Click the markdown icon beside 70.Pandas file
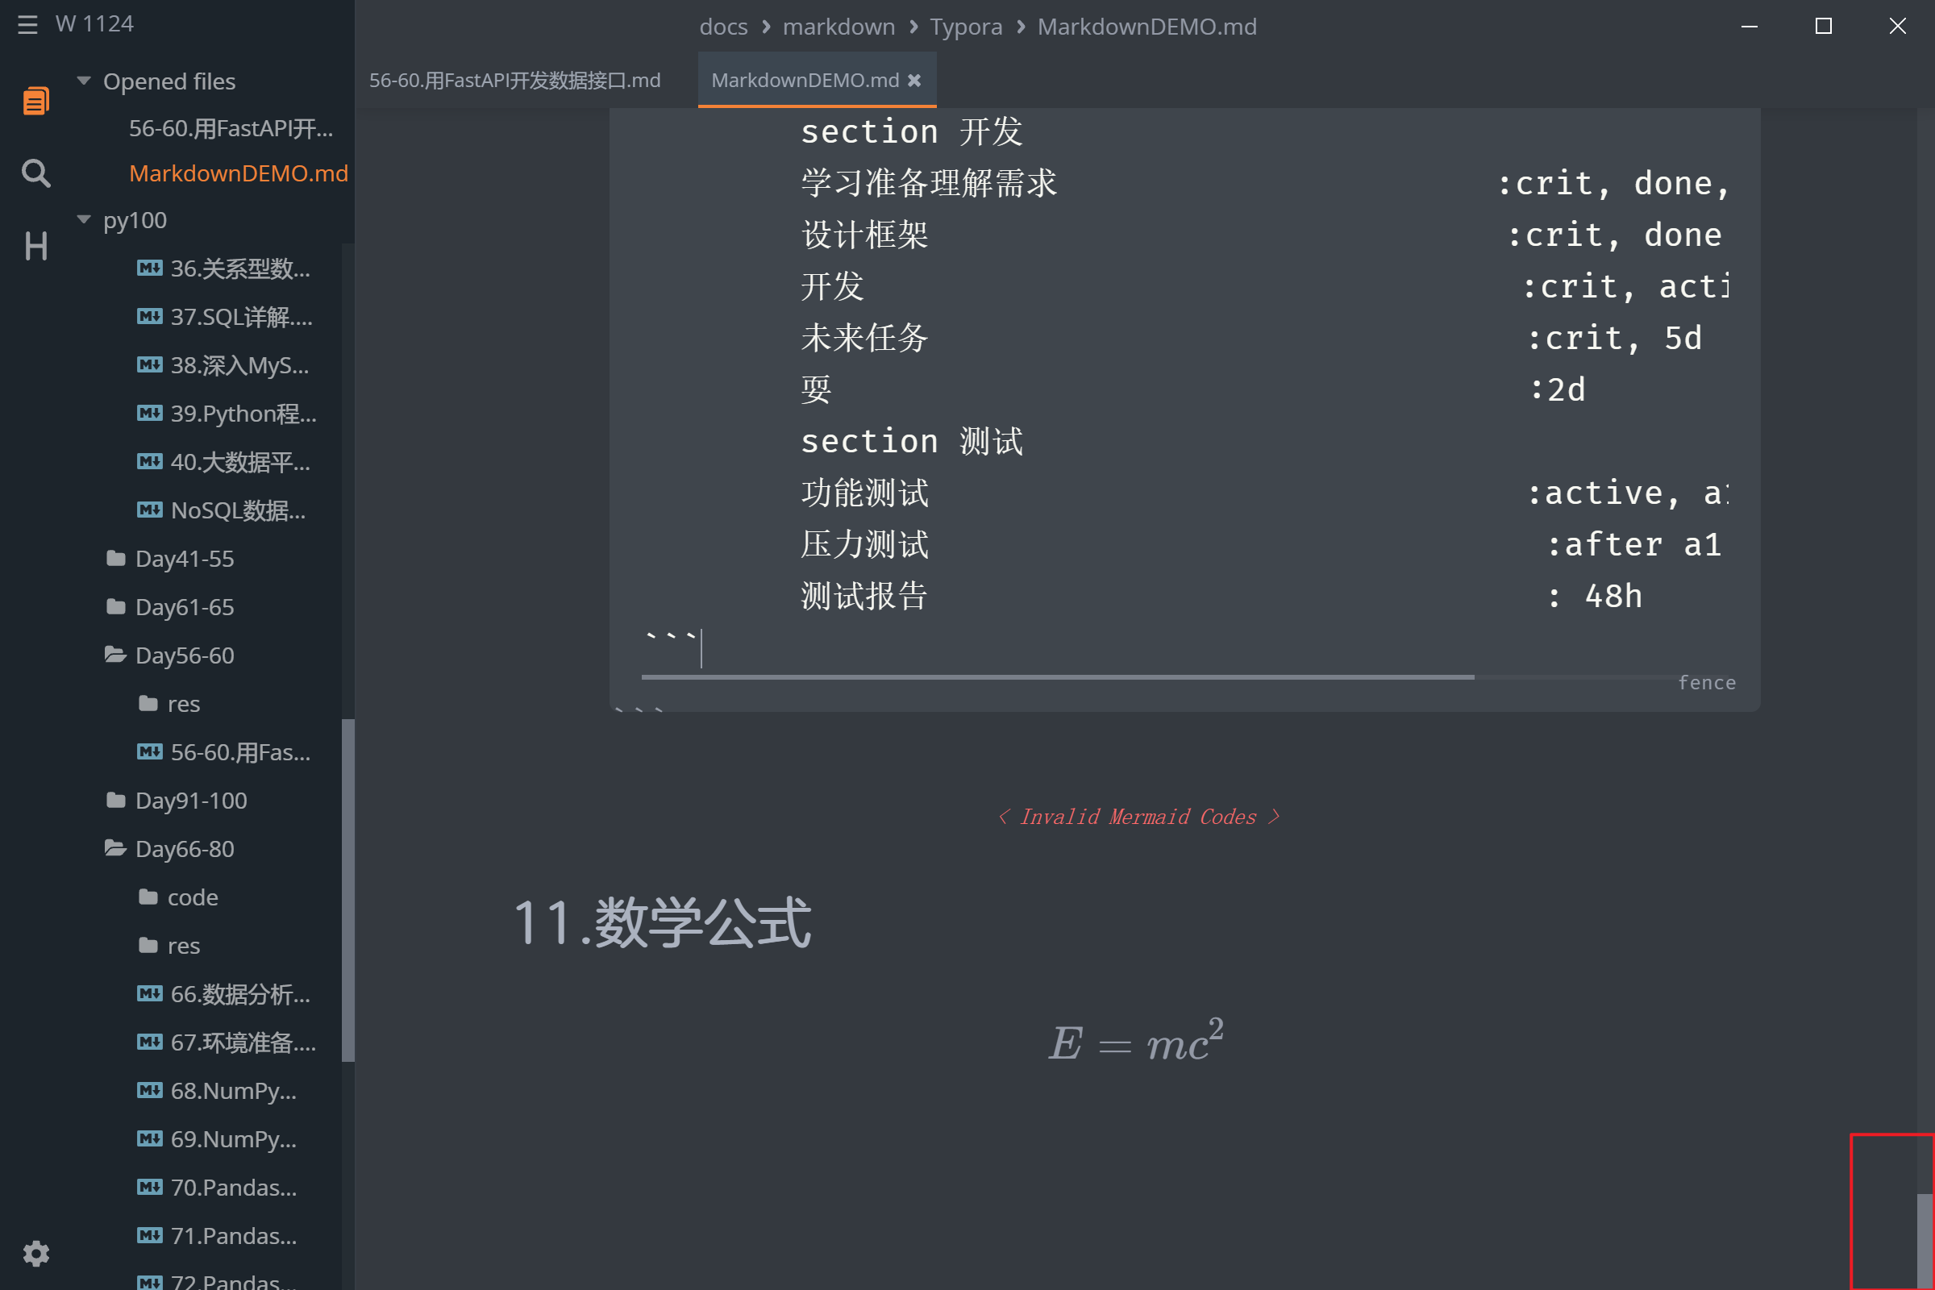 (150, 1187)
